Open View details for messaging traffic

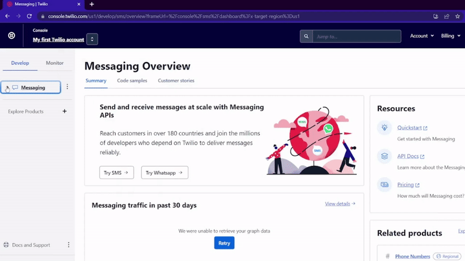click(340, 204)
